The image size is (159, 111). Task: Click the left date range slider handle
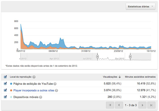coord(97,57)
